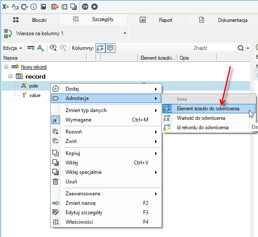Click the green import arrow icon
Viewport: 258px width, 237px height.
coord(64,7)
